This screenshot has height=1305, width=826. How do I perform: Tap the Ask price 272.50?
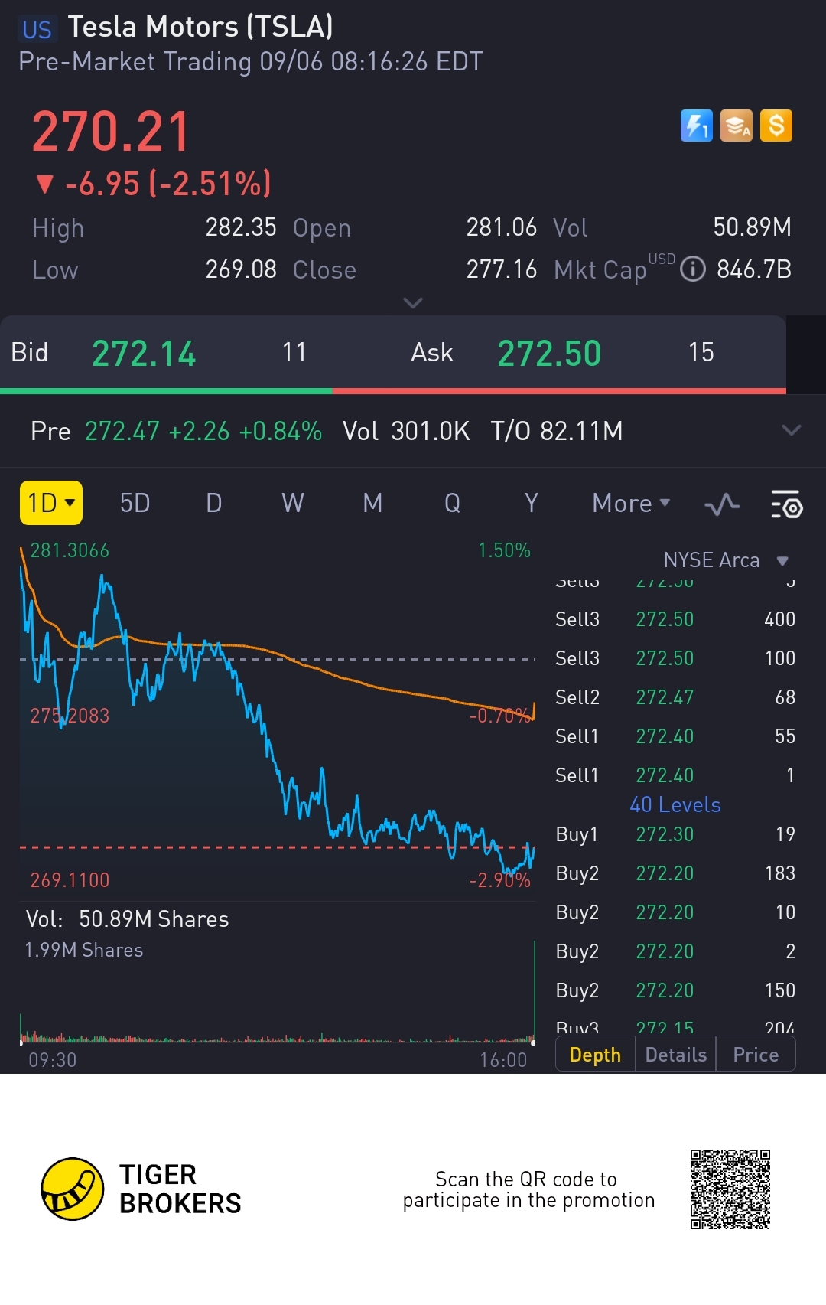(549, 354)
